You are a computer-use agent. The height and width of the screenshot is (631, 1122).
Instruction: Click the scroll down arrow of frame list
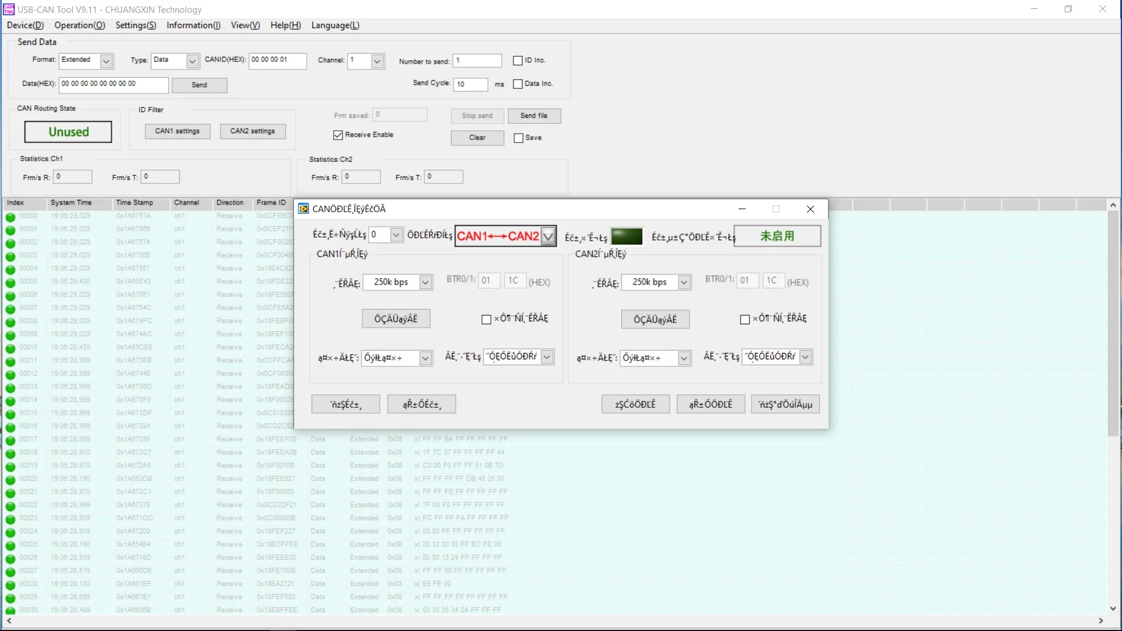pyautogui.click(x=1113, y=608)
